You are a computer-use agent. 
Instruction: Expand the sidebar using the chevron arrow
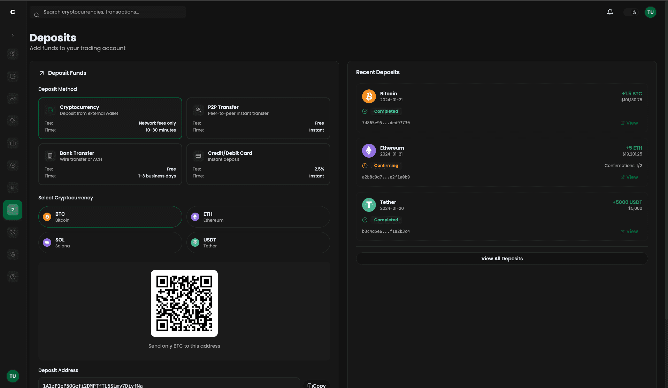[13, 35]
